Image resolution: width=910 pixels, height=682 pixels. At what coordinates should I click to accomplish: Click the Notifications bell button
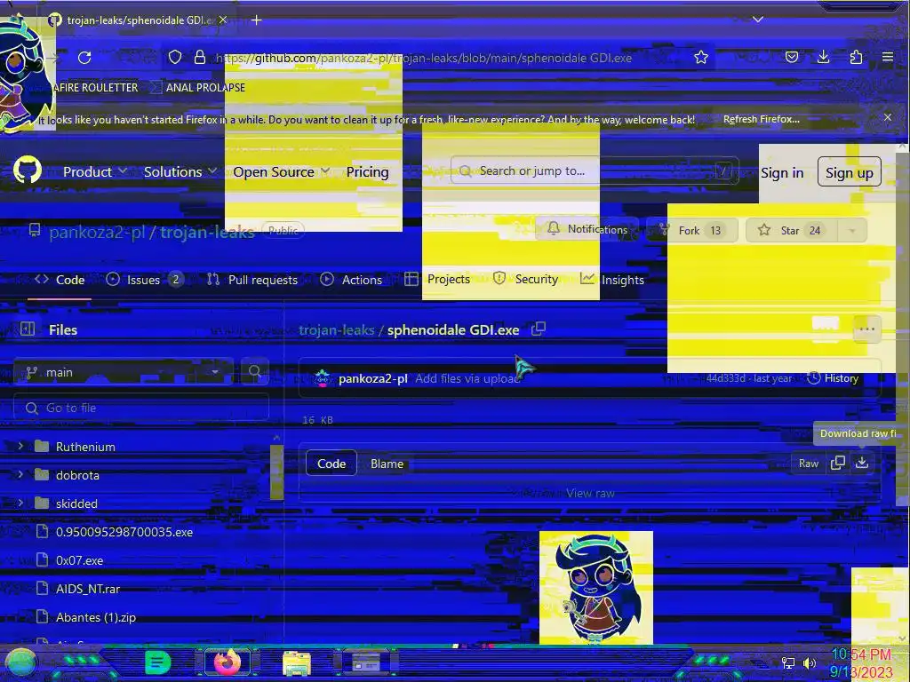click(x=587, y=229)
